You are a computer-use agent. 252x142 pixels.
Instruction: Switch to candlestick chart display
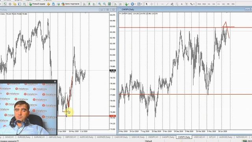pyautogui.click(x=89, y=4)
